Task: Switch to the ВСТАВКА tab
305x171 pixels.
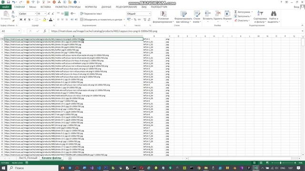Action: (46, 7)
